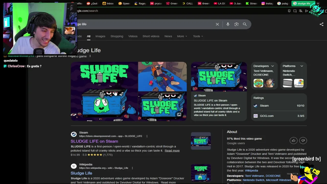Switch to the Inbox browser tab
Image resolution: width=327 pixels, height=184 pixels.
point(108,4)
